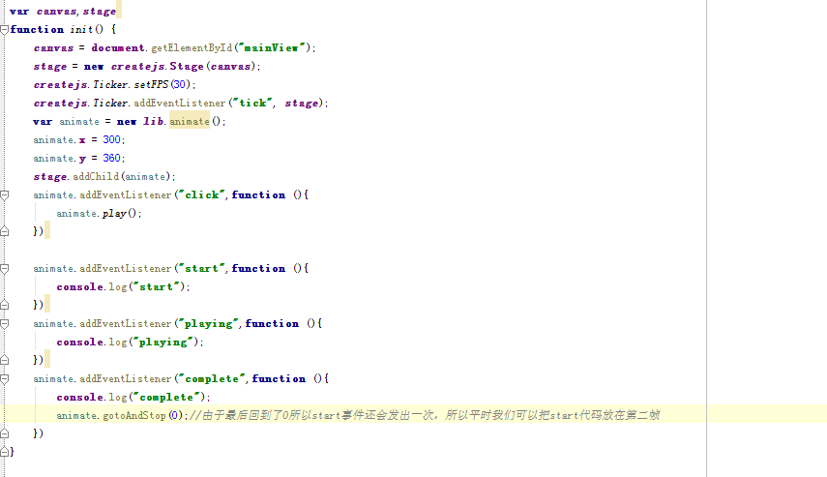Click the console.log("complete") line

click(133, 397)
